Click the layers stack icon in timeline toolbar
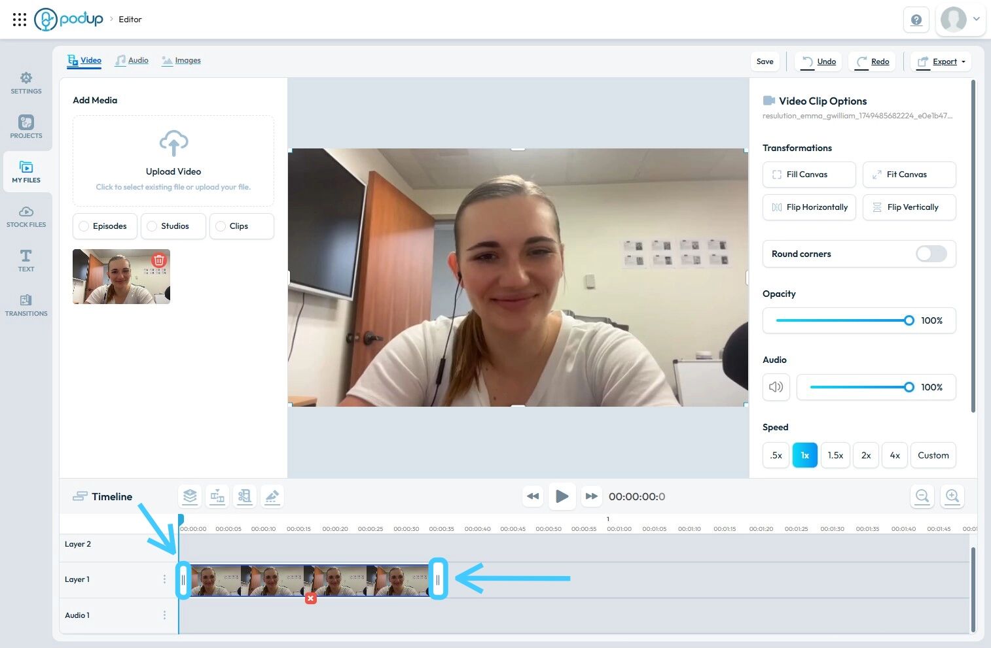Image resolution: width=991 pixels, height=648 pixels. pos(190,496)
